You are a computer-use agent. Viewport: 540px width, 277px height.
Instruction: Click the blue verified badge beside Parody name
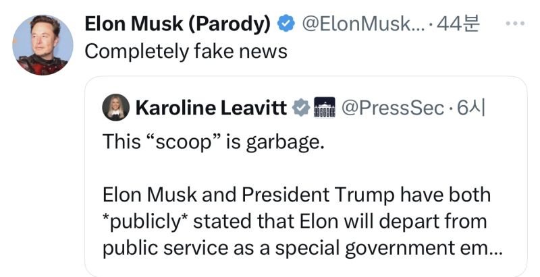coord(287,24)
